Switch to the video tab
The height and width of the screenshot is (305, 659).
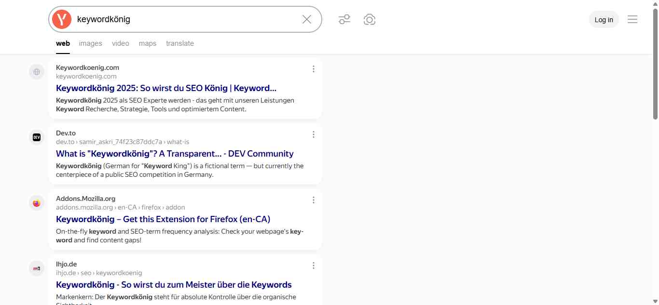click(121, 43)
